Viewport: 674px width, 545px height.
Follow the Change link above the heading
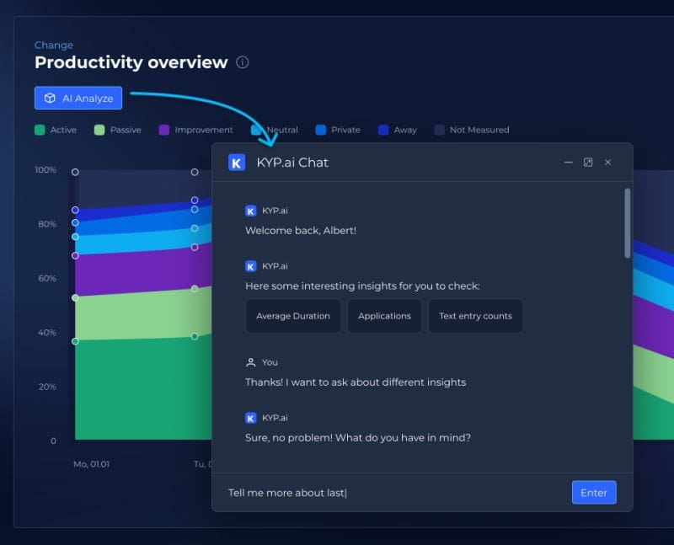coord(53,45)
